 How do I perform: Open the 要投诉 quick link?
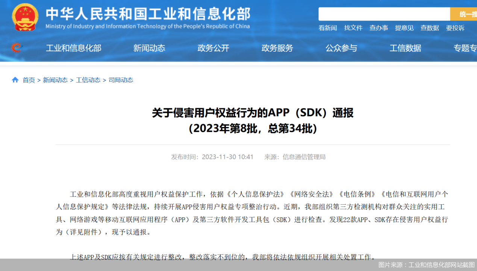pos(455,28)
